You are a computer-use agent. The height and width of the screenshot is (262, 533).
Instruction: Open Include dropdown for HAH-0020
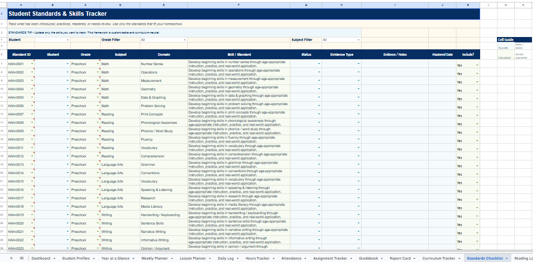(477, 225)
